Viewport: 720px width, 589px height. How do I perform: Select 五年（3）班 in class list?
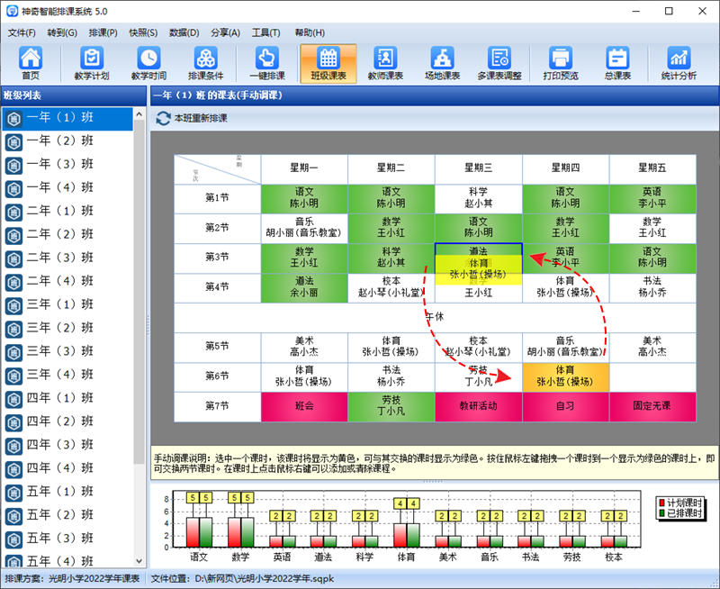[x=67, y=539]
